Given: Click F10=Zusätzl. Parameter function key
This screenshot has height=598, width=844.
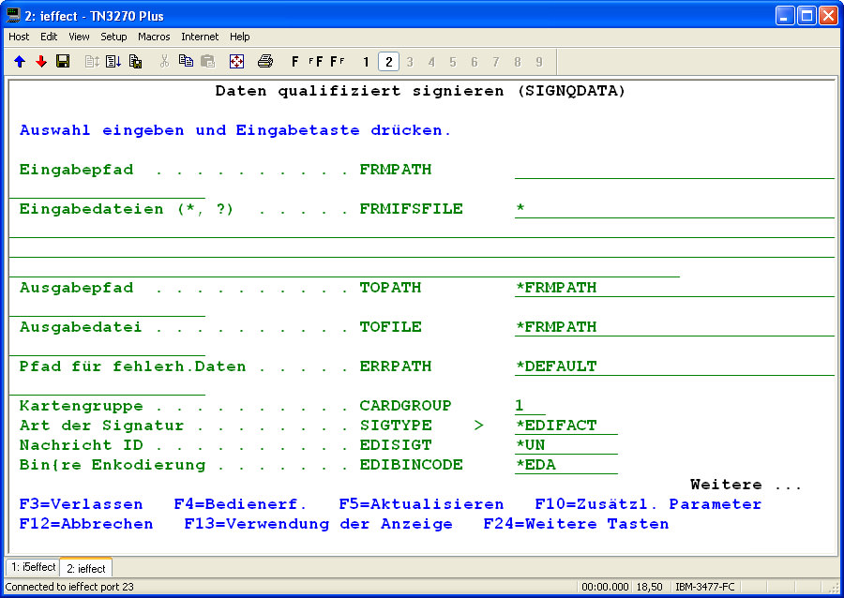Looking at the screenshot, I should click(648, 504).
